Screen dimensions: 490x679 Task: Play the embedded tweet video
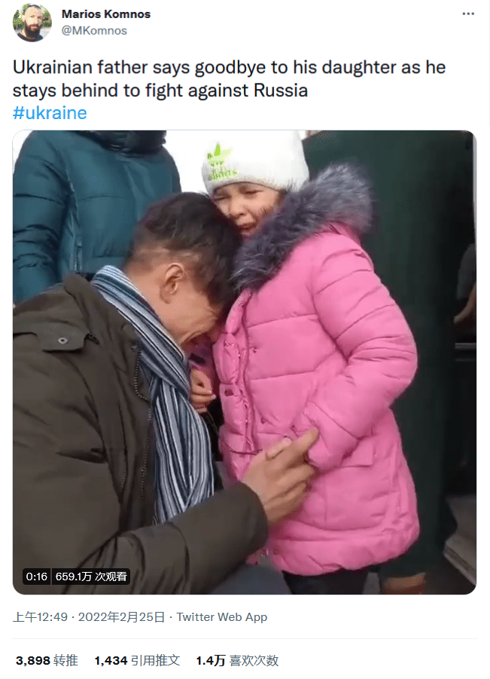(x=245, y=362)
